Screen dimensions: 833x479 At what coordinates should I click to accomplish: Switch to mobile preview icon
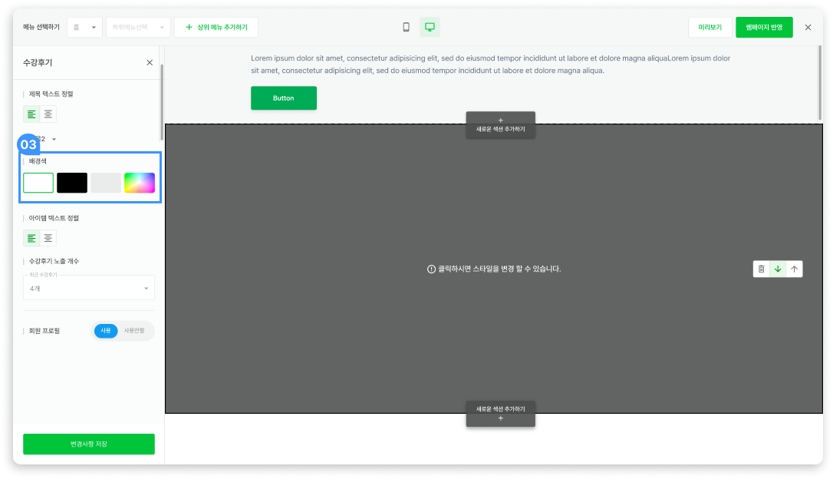pos(407,28)
